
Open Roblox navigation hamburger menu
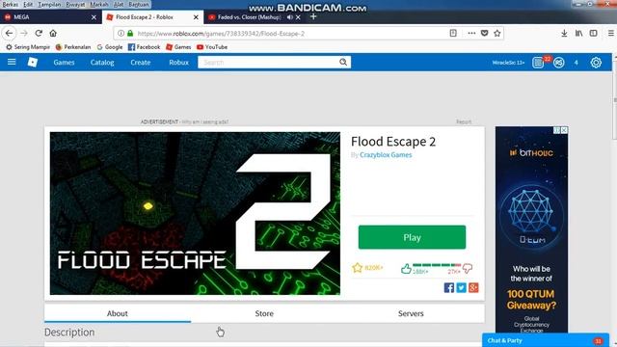pyautogui.click(x=12, y=62)
